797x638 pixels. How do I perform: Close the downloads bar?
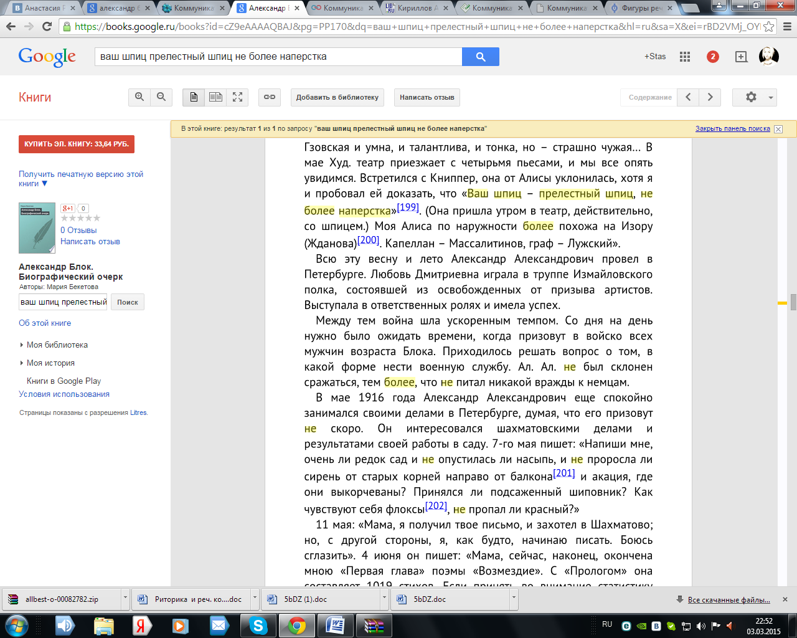(785, 599)
